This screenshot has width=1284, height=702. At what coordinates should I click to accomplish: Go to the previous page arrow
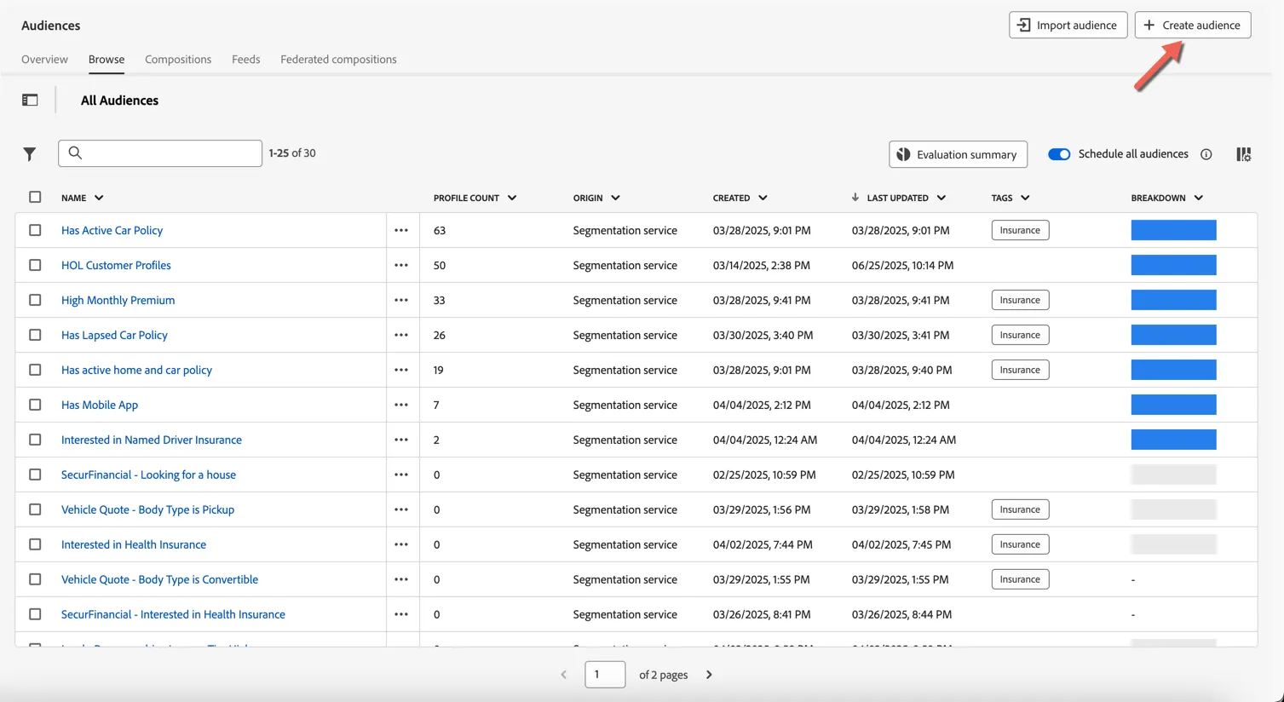click(564, 675)
